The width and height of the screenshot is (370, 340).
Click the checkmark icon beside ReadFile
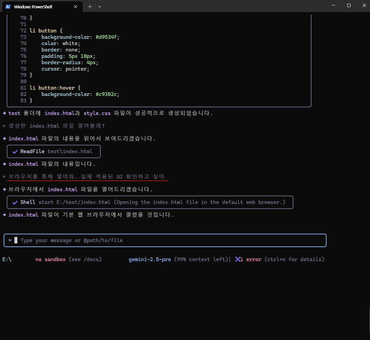click(x=15, y=151)
